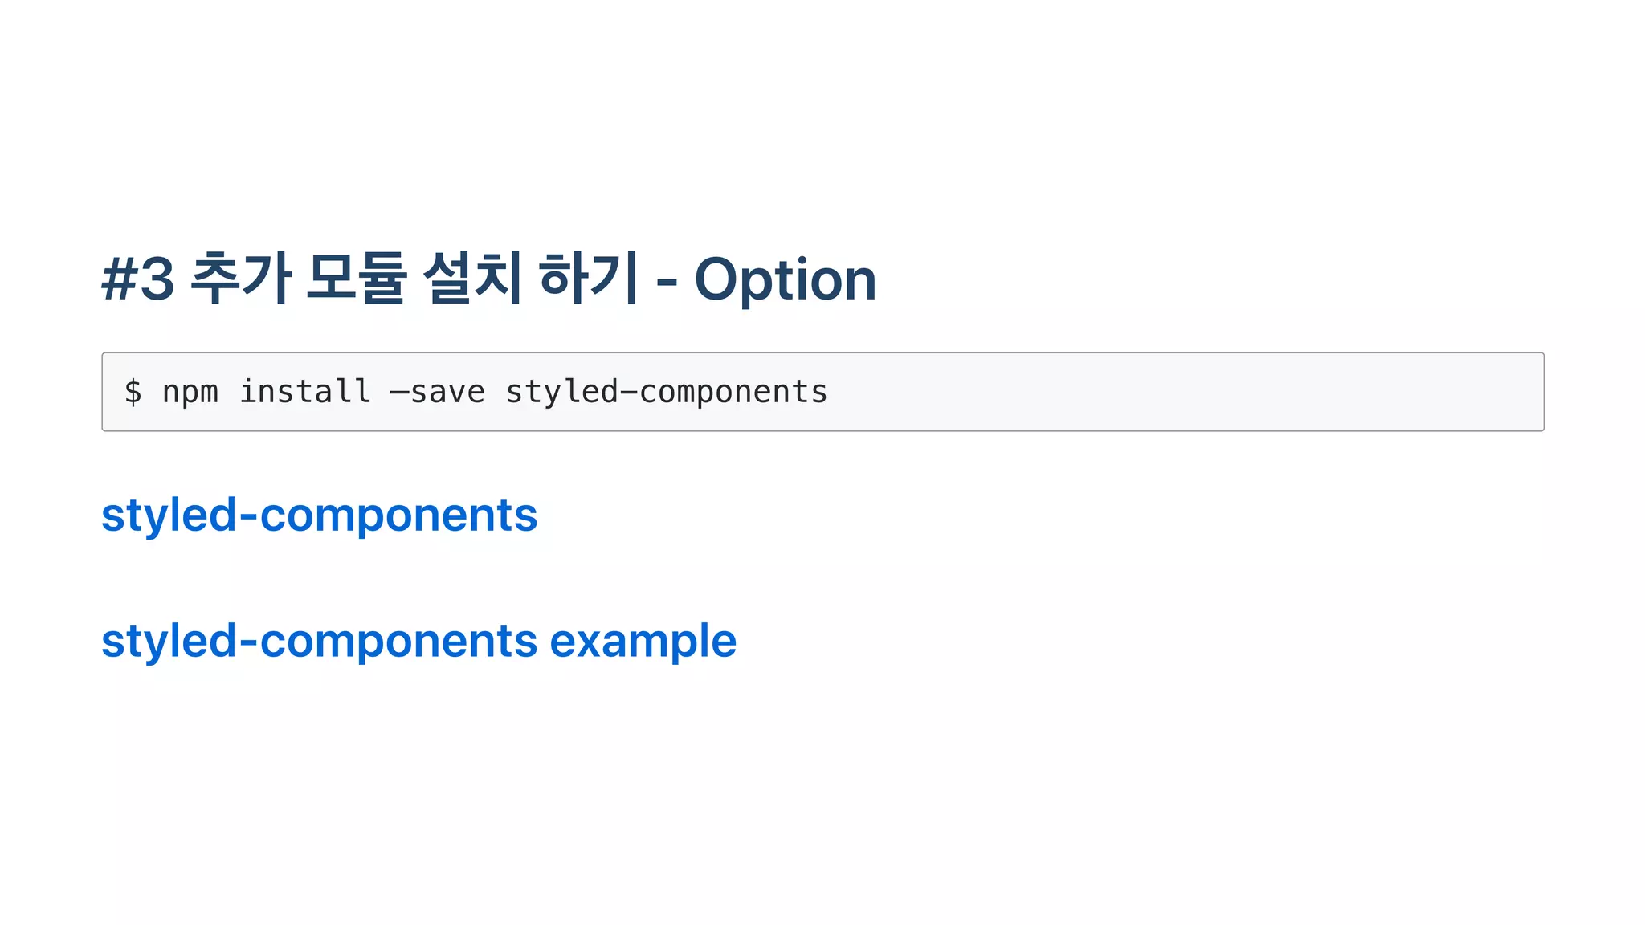Viewport: 1645px width, 925px height.
Task: Click the word styled in the example link
Action: [x=169, y=642]
